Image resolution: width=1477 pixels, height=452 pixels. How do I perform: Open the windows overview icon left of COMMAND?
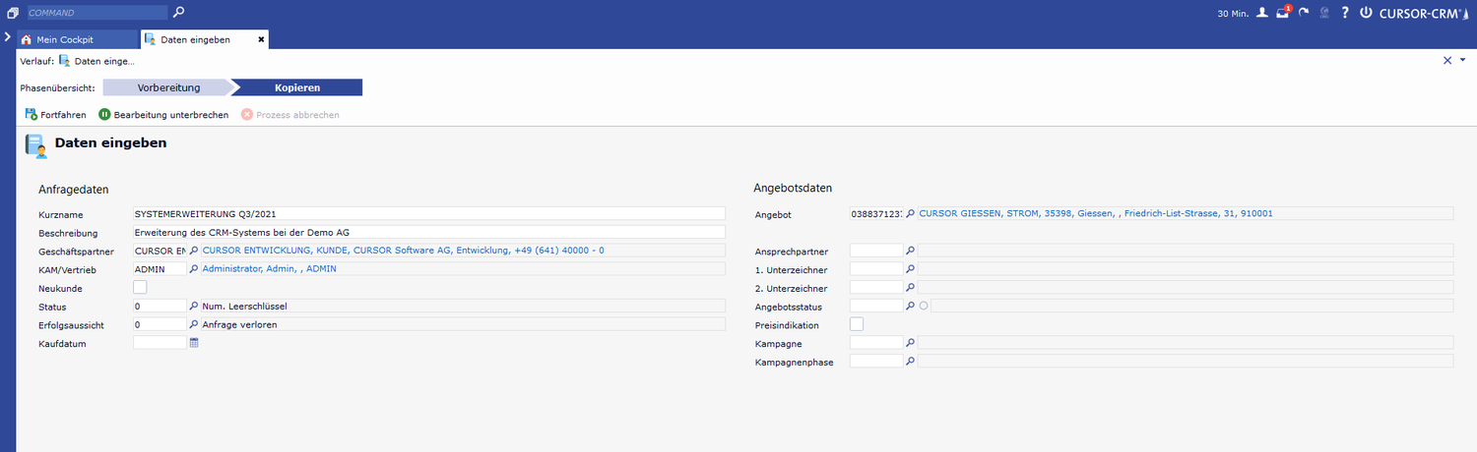(13, 13)
